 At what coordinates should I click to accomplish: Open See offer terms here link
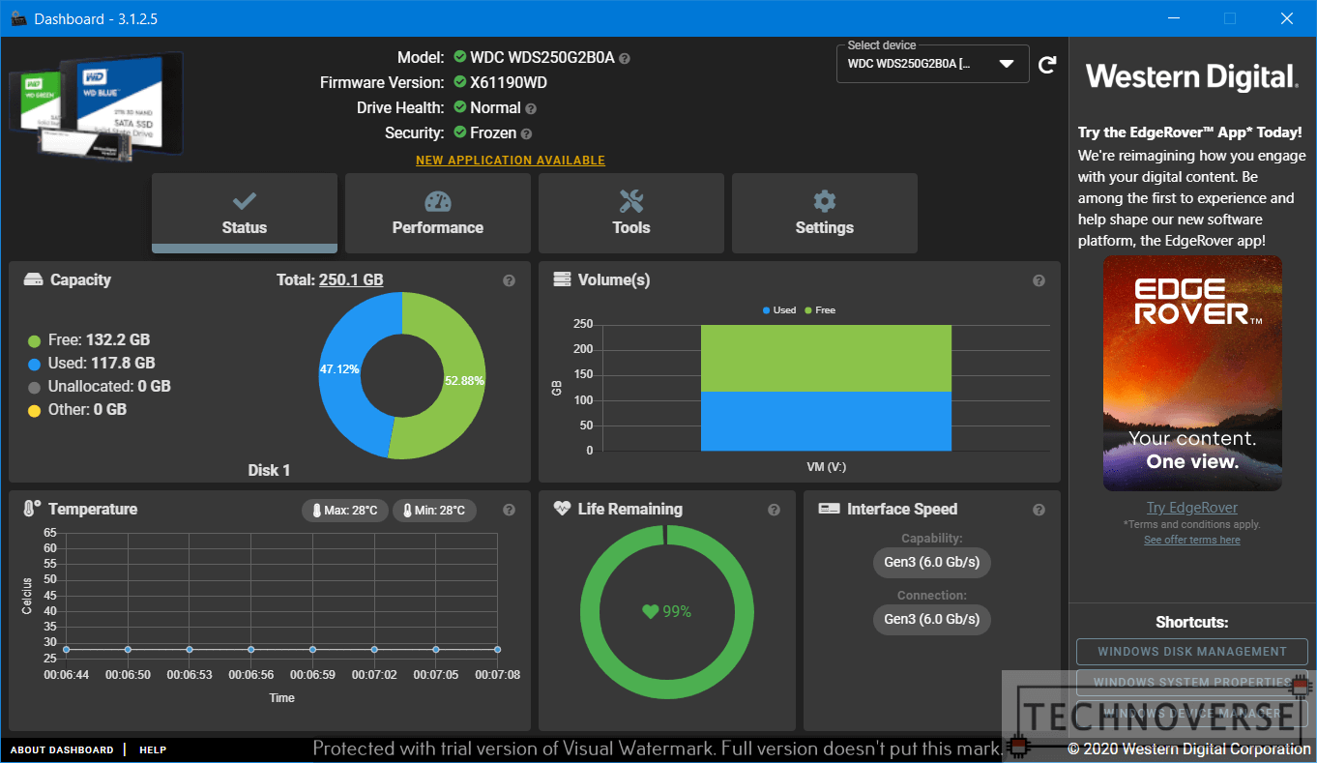[1192, 540]
